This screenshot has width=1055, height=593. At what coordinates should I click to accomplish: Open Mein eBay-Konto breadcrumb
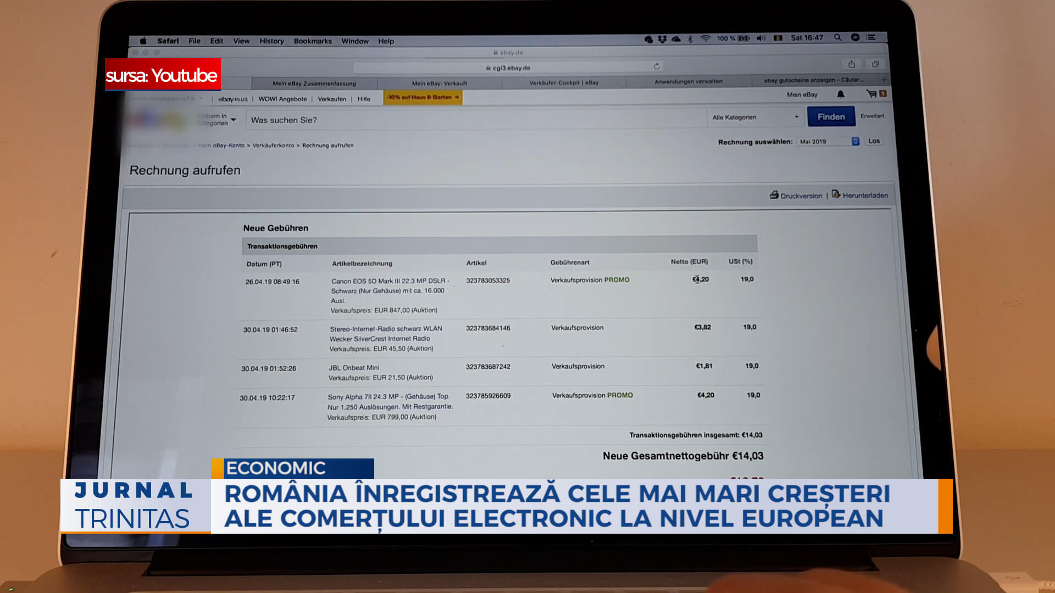[221, 146]
